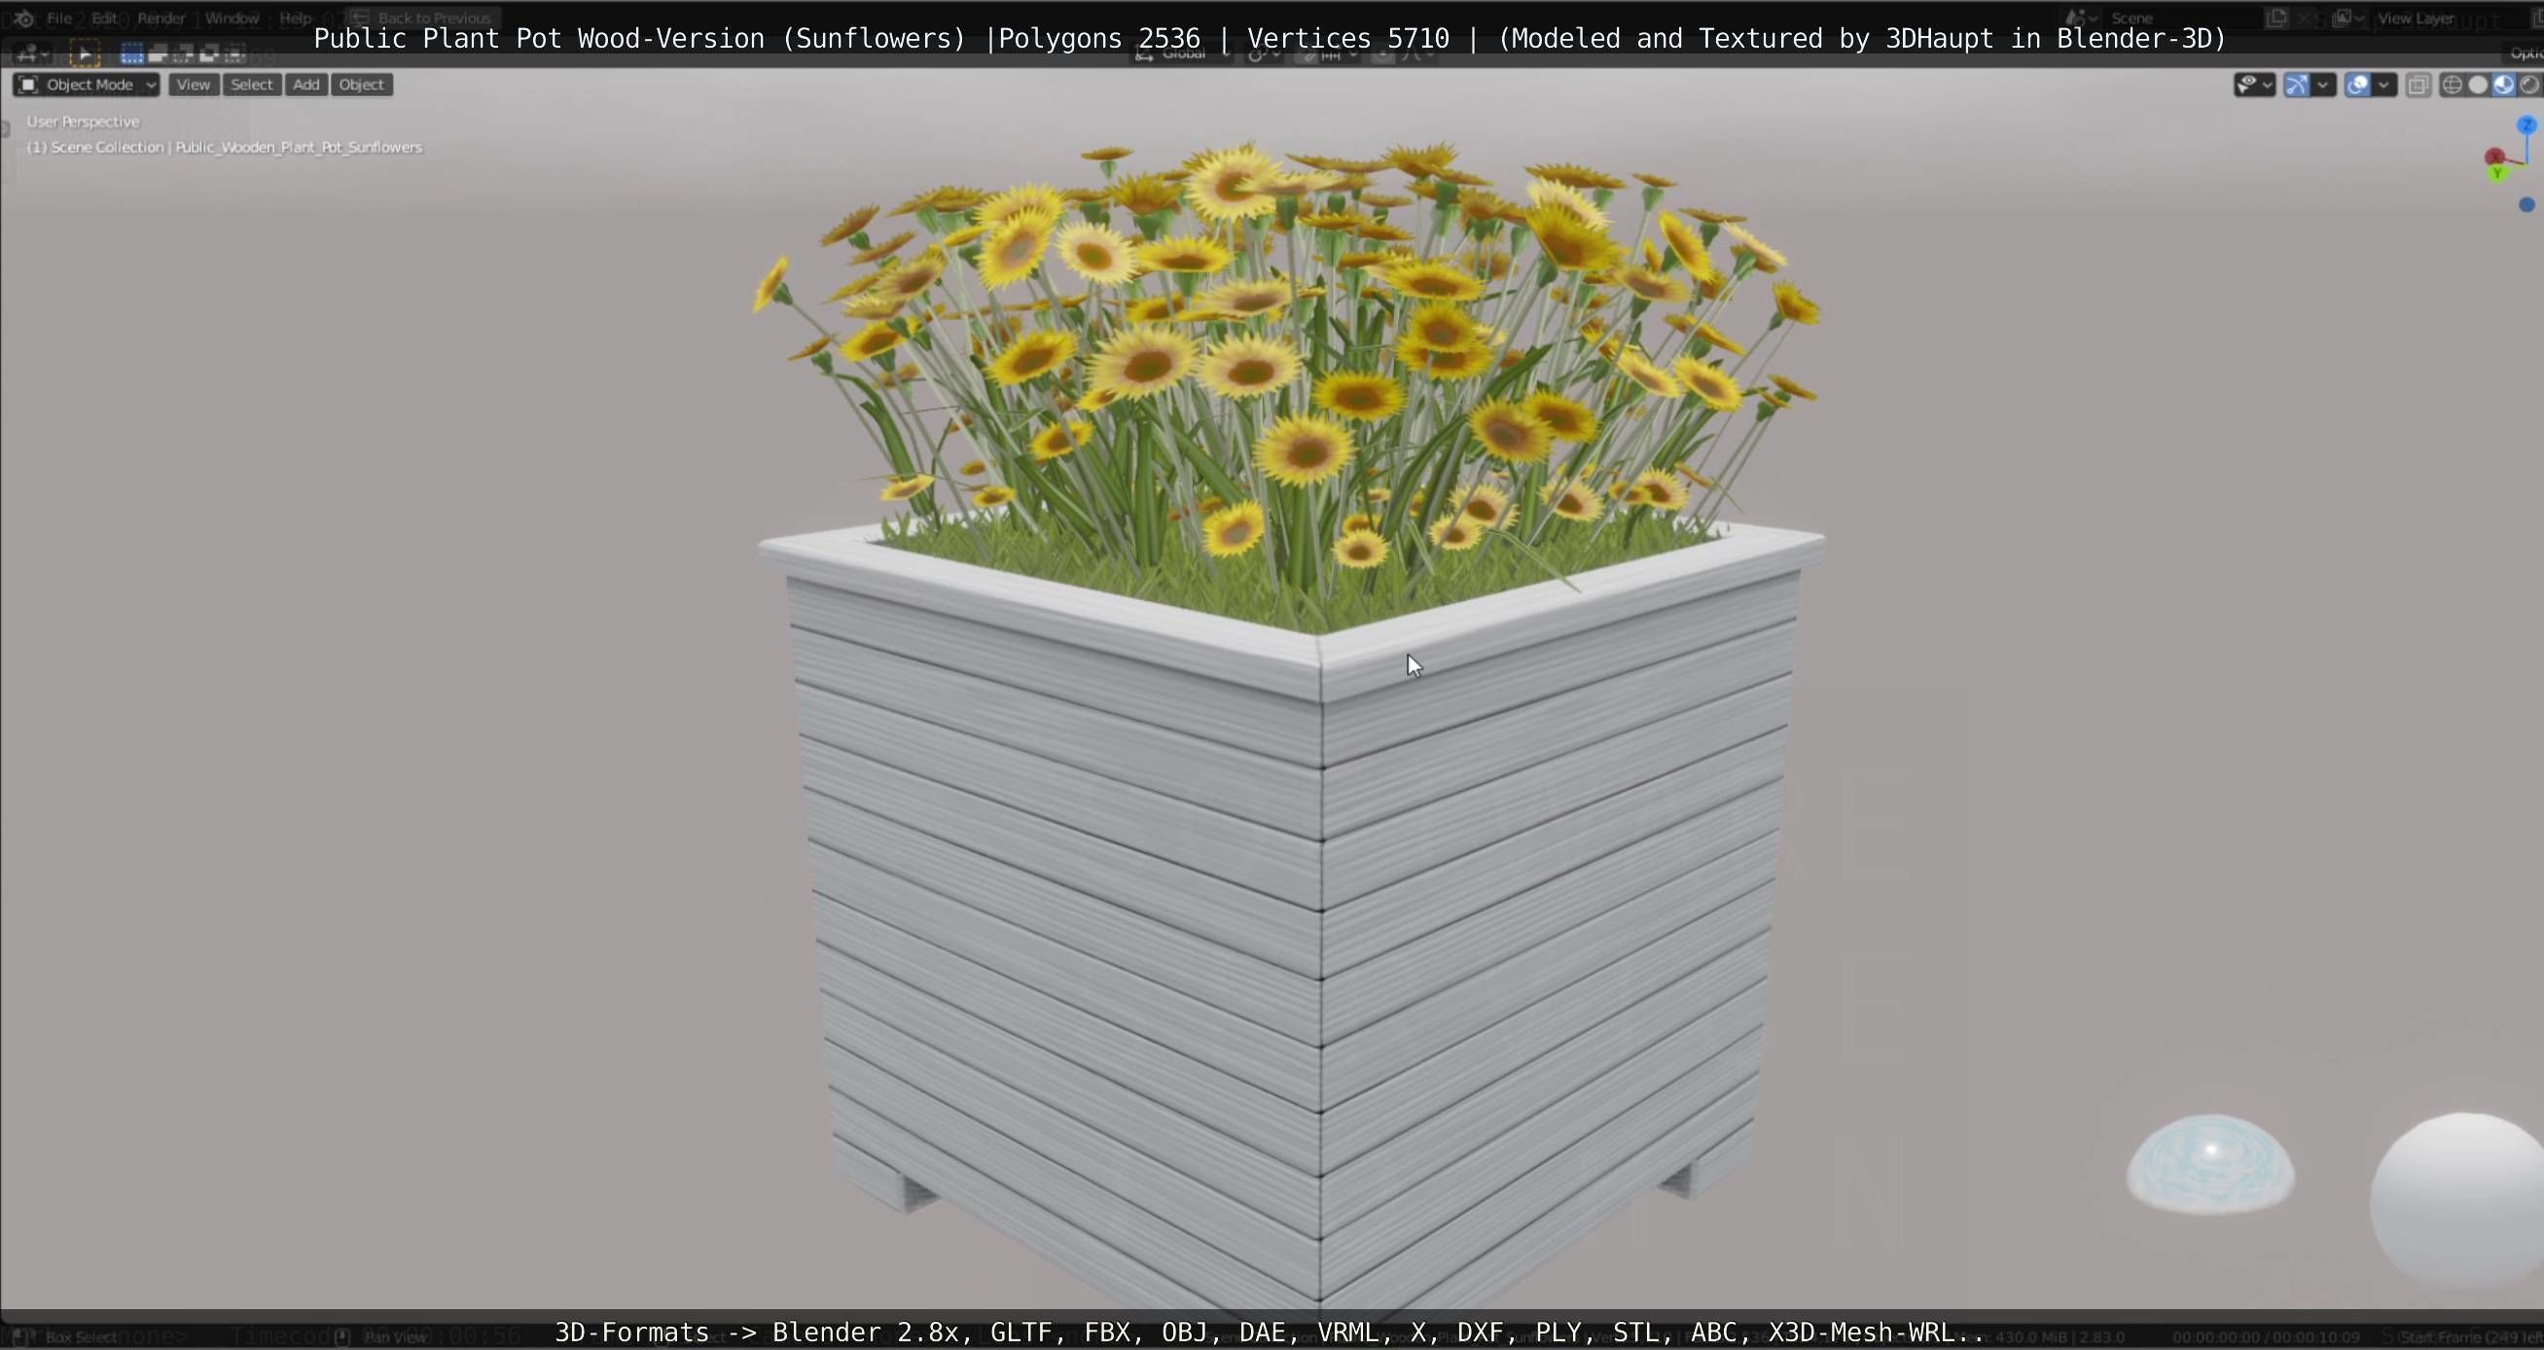The width and height of the screenshot is (2544, 1350).
Task: Open the object types visibility popover
Action: [x=2255, y=85]
